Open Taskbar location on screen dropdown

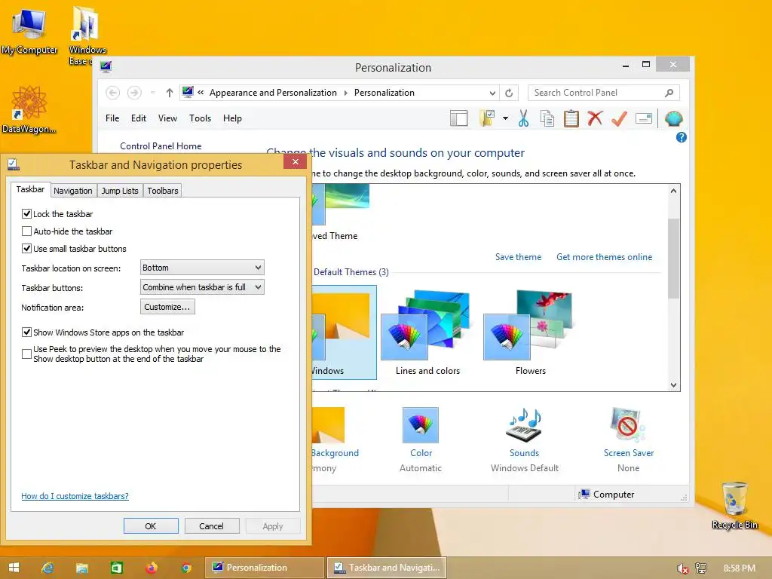[x=202, y=268]
